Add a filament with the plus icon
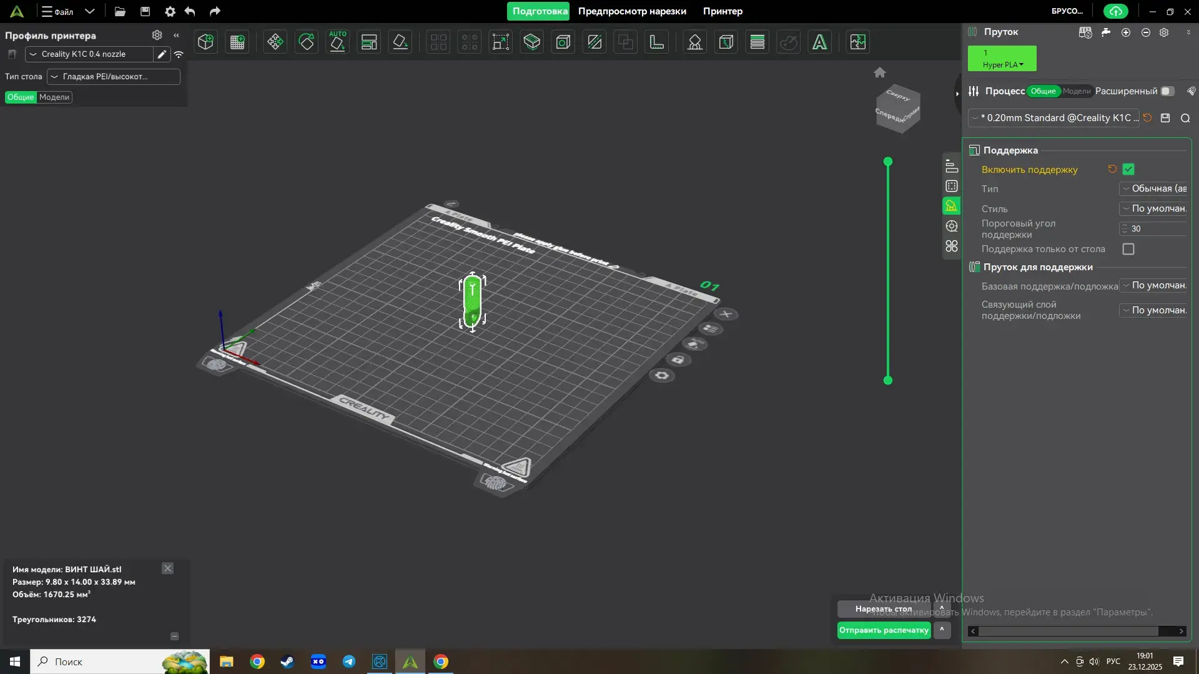The width and height of the screenshot is (1199, 674). (x=1126, y=32)
